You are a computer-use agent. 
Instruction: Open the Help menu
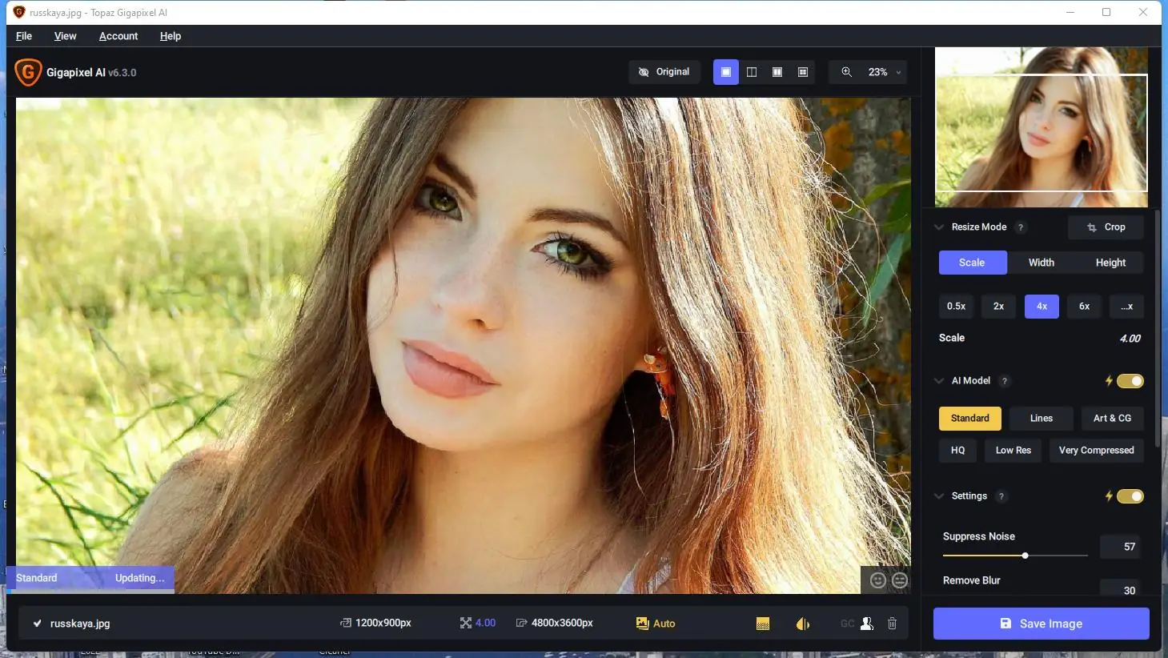[171, 36]
